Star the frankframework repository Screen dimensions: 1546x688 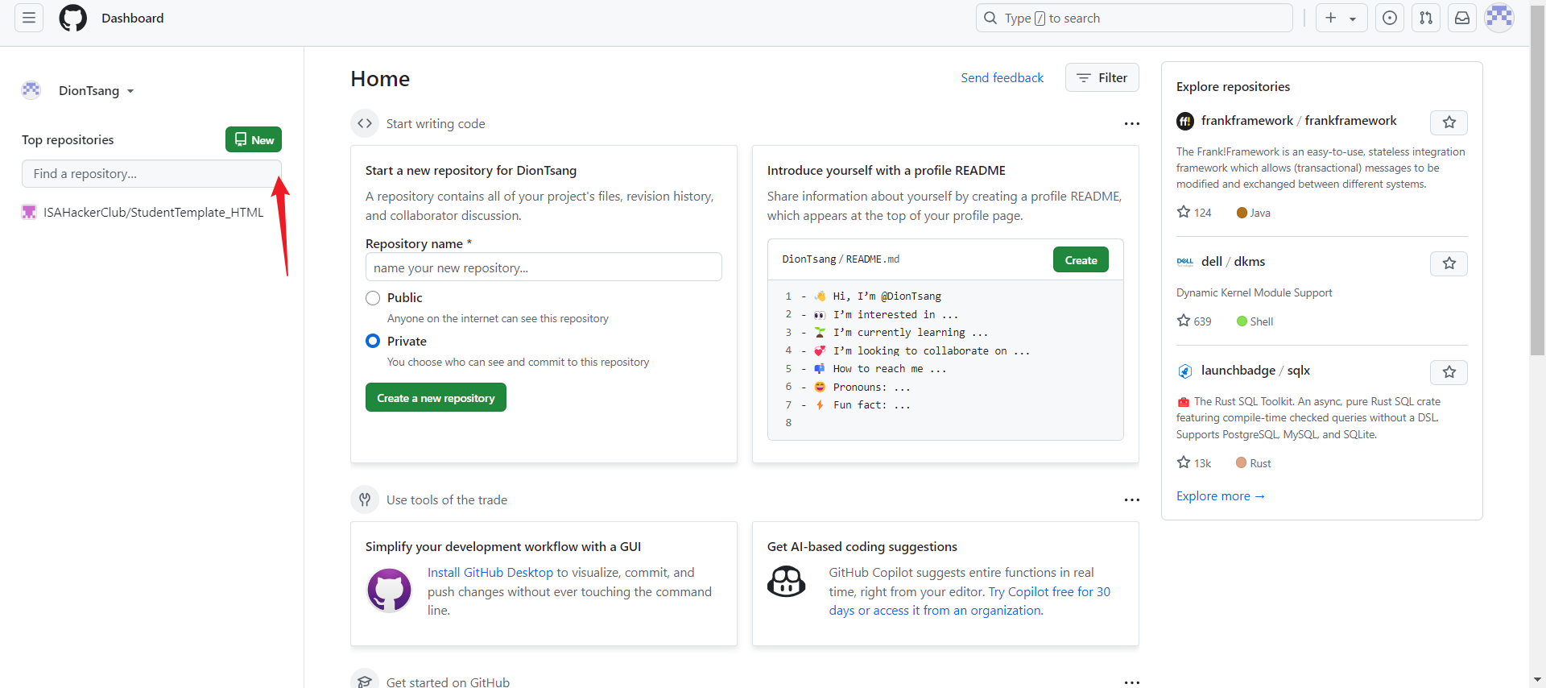click(x=1449, y=122)
